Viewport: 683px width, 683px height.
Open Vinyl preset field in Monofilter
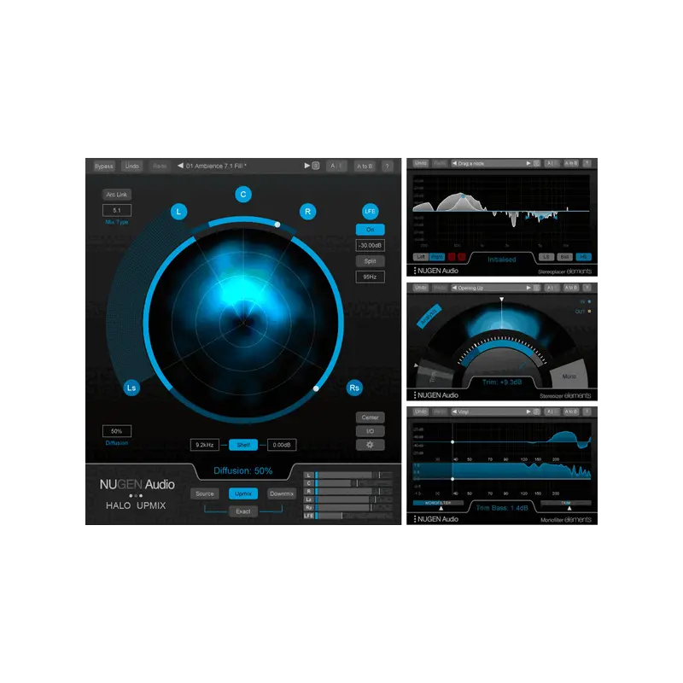point(491,412)
